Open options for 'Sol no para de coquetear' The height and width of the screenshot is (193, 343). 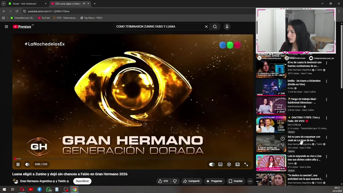tap(326, 137)
